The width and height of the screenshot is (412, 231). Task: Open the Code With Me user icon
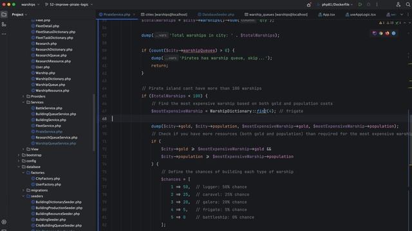click(398, 4)
